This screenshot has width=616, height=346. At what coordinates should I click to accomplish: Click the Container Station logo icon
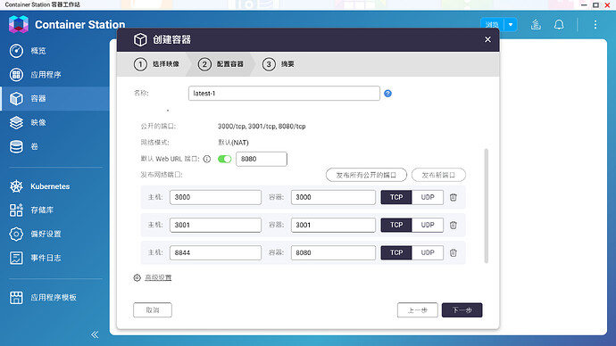click(x=19, y=24)
